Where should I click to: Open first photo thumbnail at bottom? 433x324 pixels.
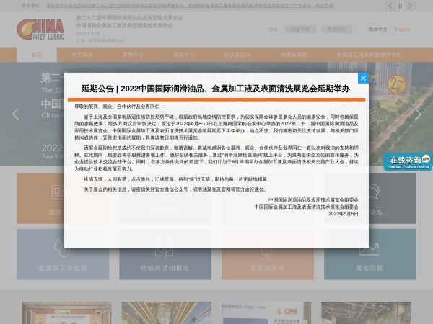(x=67, y=312)
